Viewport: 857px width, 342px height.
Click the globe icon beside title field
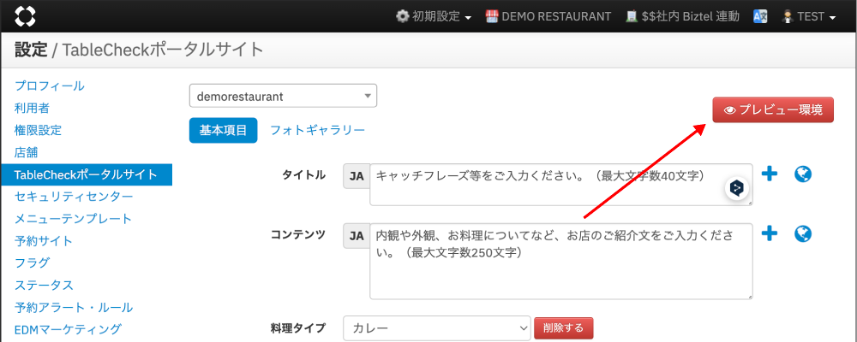[803, 174]
